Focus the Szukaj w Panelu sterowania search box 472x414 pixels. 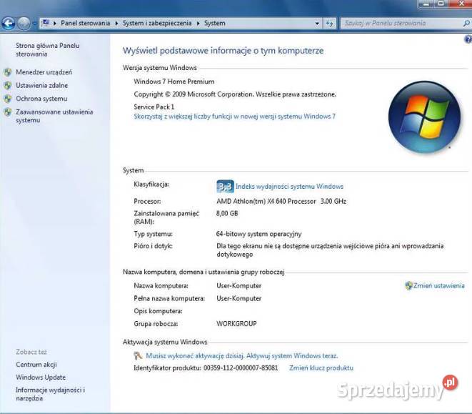coord(402,23)
